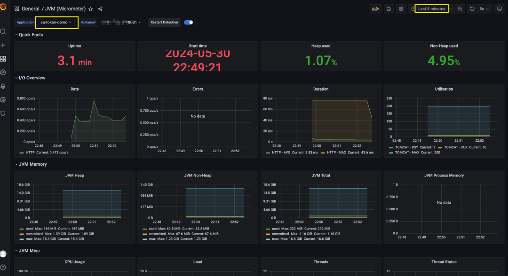Screen dimensions: 508x276
Task: Open dashboard settings gear in top bar
Action: pyautogui.click(x=401, y=9)
